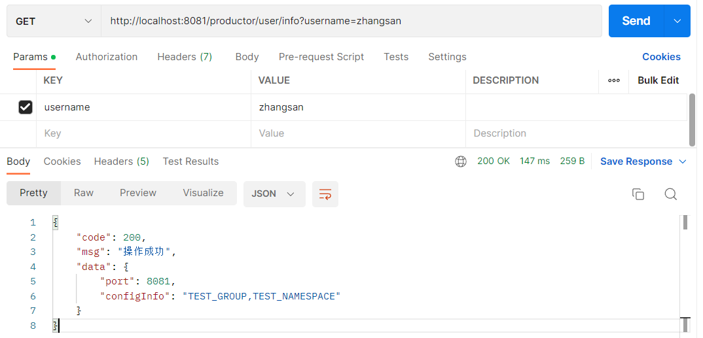Open the Headers (7) request tab
703x338 pixels.
185,57
